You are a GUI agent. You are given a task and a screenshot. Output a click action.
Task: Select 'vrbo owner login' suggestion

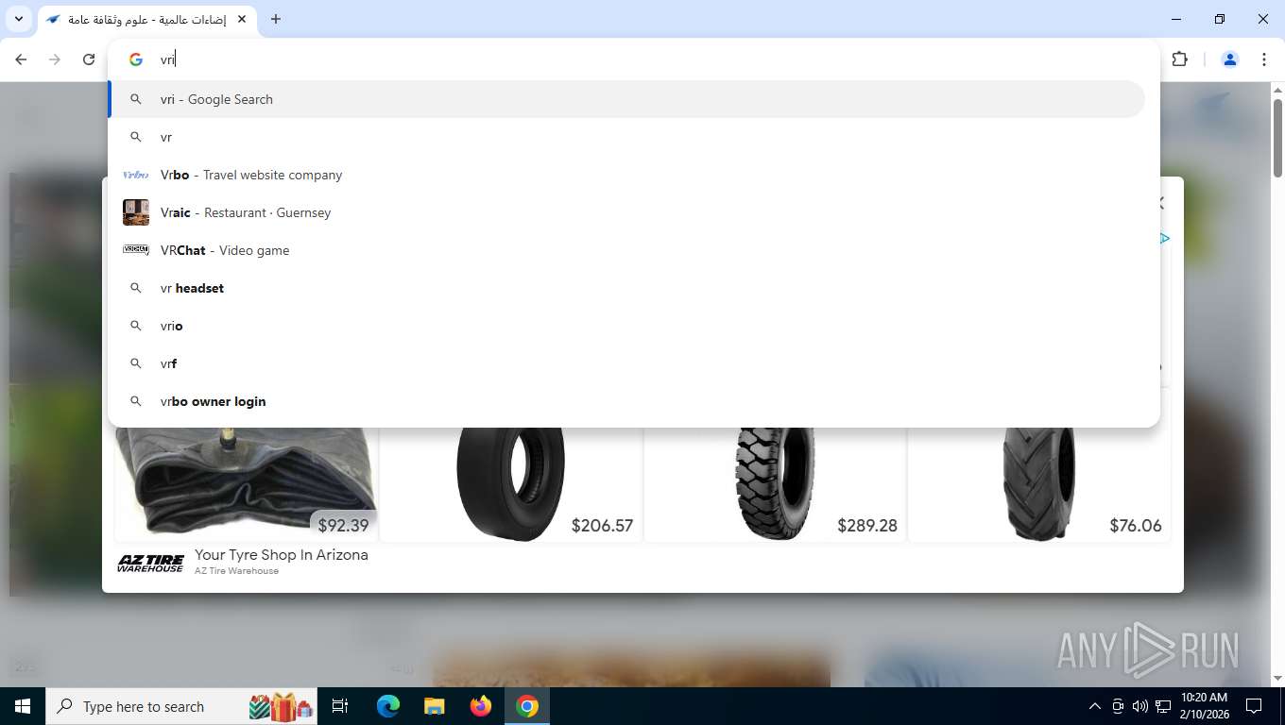tap(626, 401)
